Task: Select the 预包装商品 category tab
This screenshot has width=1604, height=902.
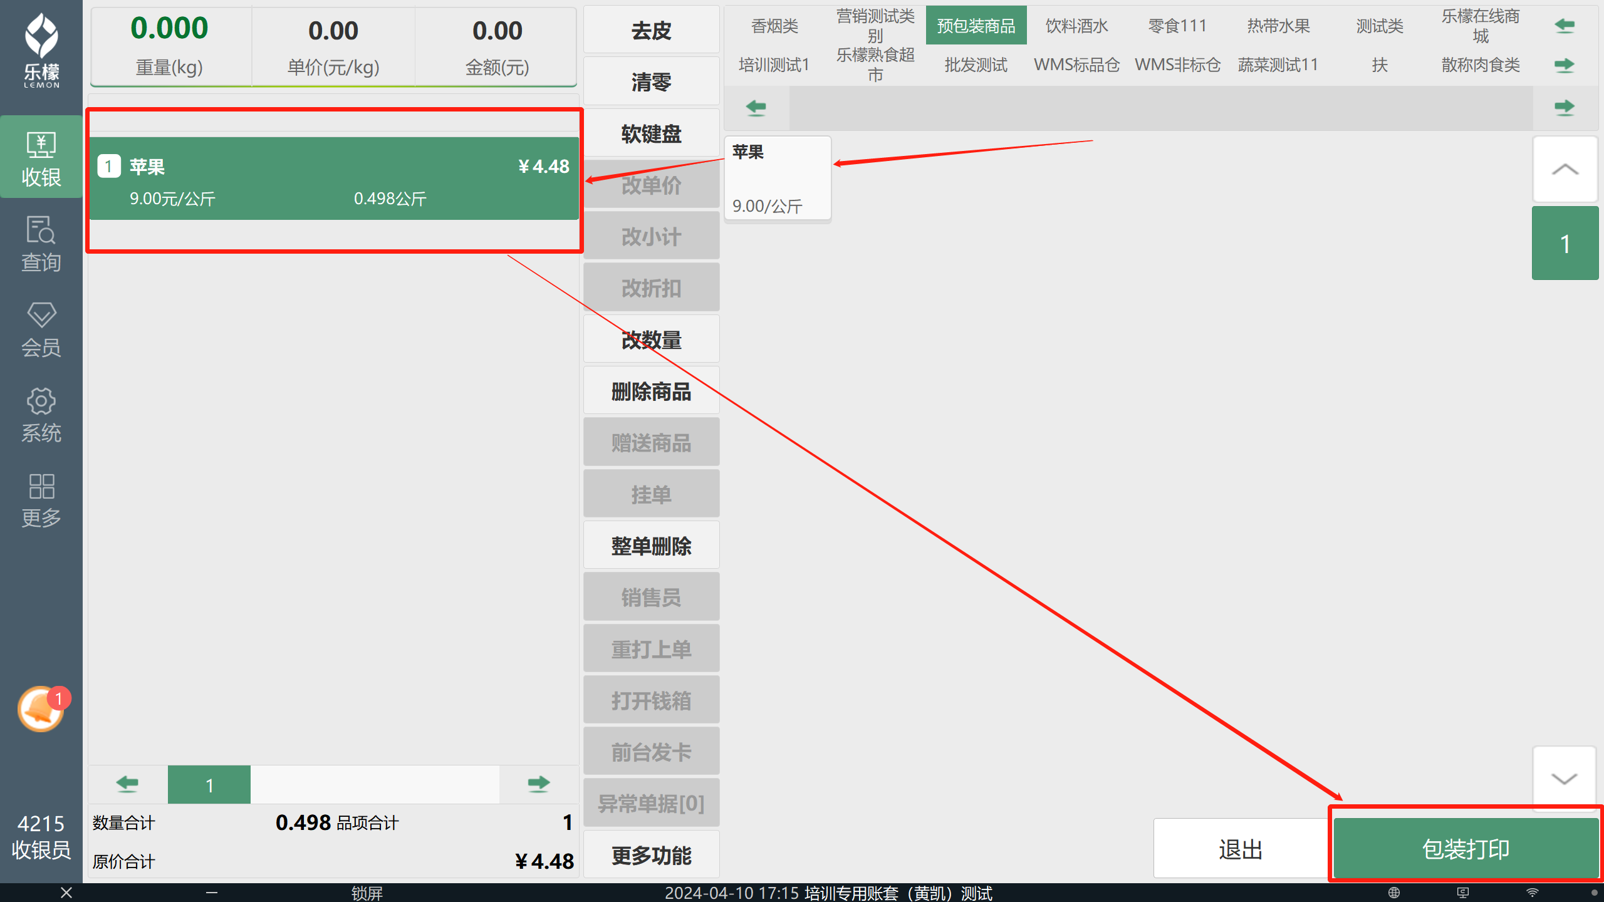Action: coord(976,26)
